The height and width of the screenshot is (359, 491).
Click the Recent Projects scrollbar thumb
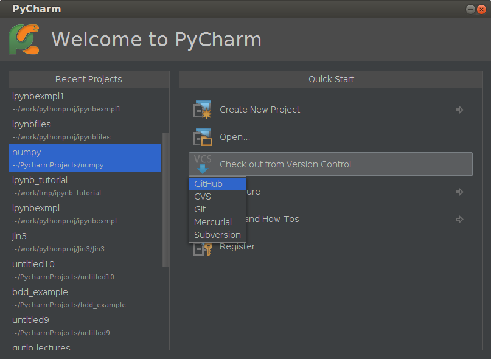(x=165, y=200)
